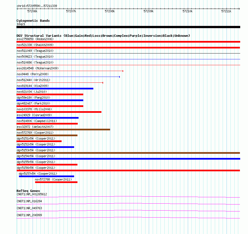
Task: Click the dgv5156n54 (Cooper2011) label
Action: [36, 168]
